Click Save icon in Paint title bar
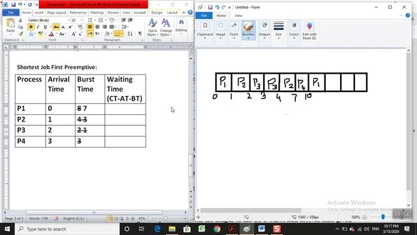The height and width of the screenshot is (235, 417). 210,7
